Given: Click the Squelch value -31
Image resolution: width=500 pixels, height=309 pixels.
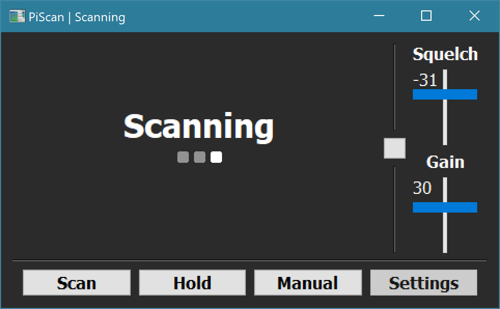Looking at the screenshot, I should (x=425, y=80).
